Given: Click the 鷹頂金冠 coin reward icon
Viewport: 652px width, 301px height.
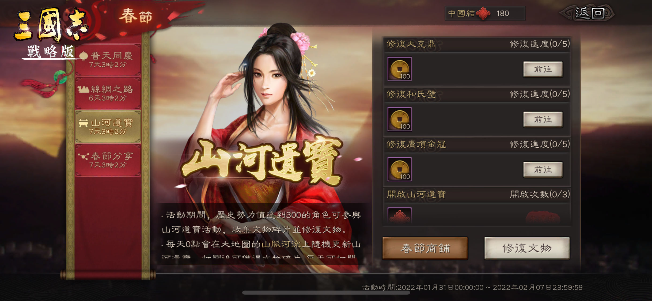Looking at the screenshot, I should [399, 169].
